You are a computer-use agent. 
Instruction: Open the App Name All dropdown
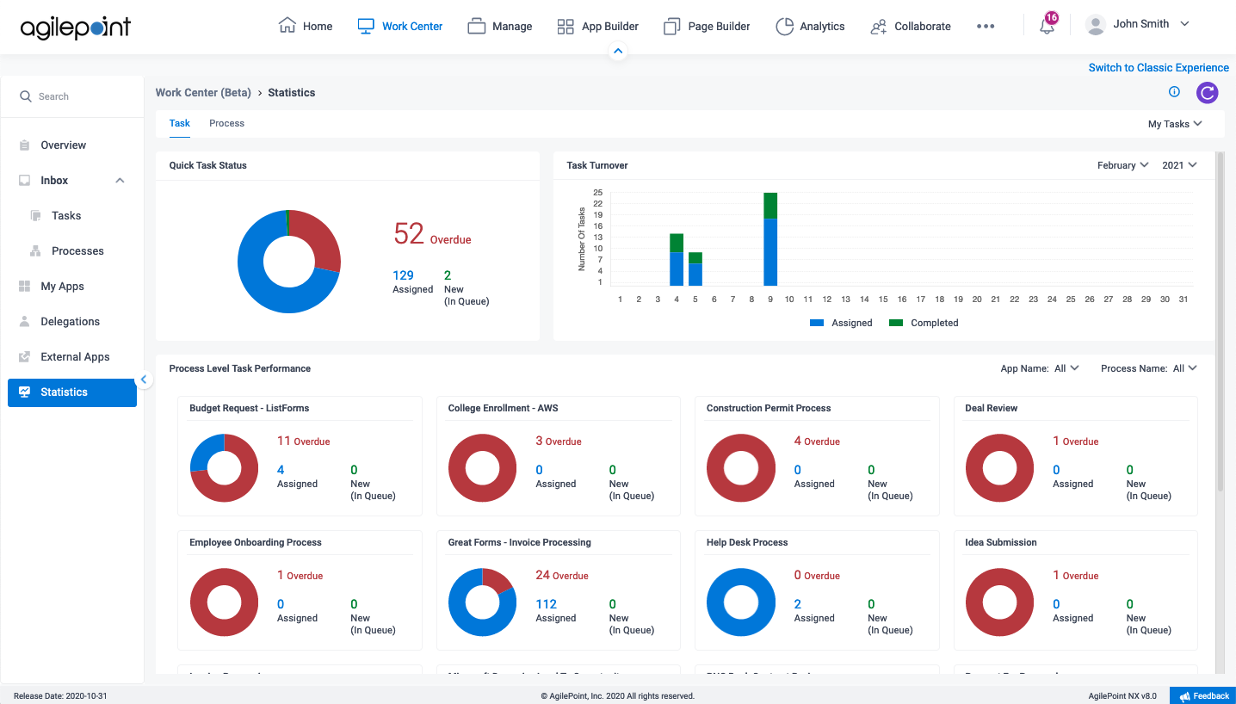click(1066, 368)
